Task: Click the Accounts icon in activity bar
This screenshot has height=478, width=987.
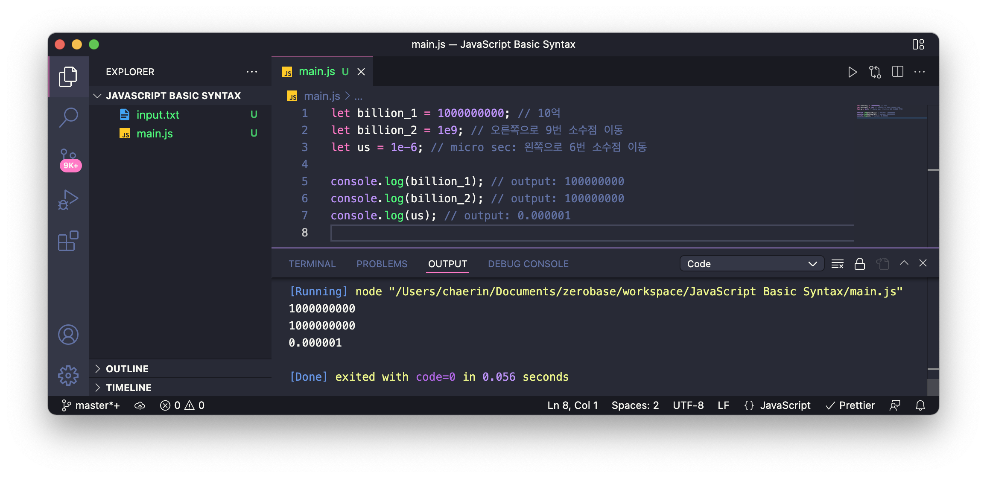Action: coord(68,335)
